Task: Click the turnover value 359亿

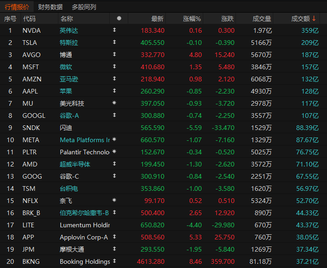Action: tap(310, 30)
